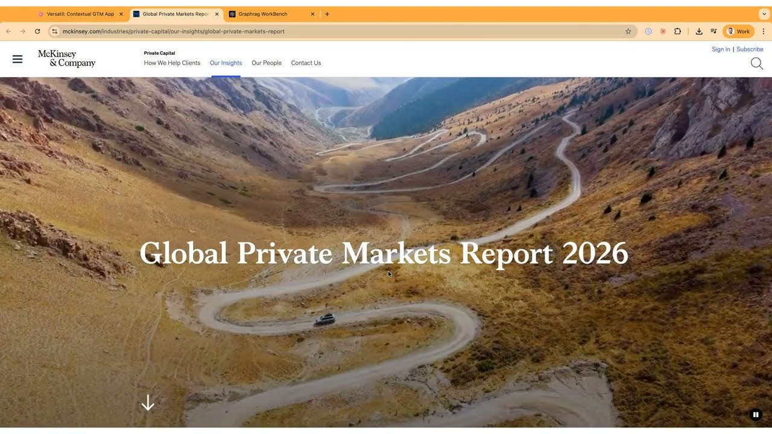The height and width of the screenshot is (434, 772).
Task: Click the Private Capital label
Action: point(159,53)
